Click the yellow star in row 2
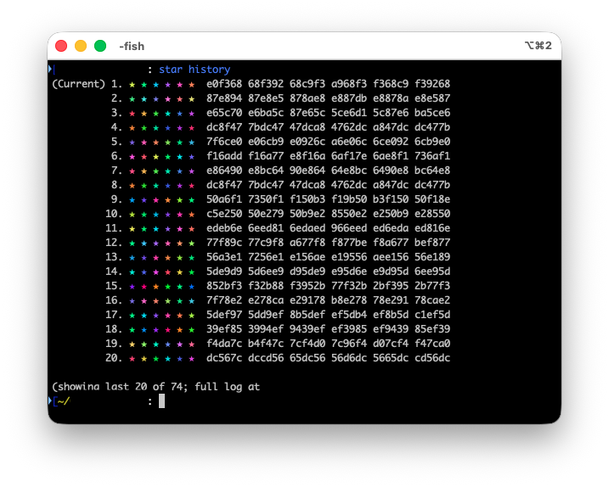This screenshot has height=487, width=609. (191, 99)
